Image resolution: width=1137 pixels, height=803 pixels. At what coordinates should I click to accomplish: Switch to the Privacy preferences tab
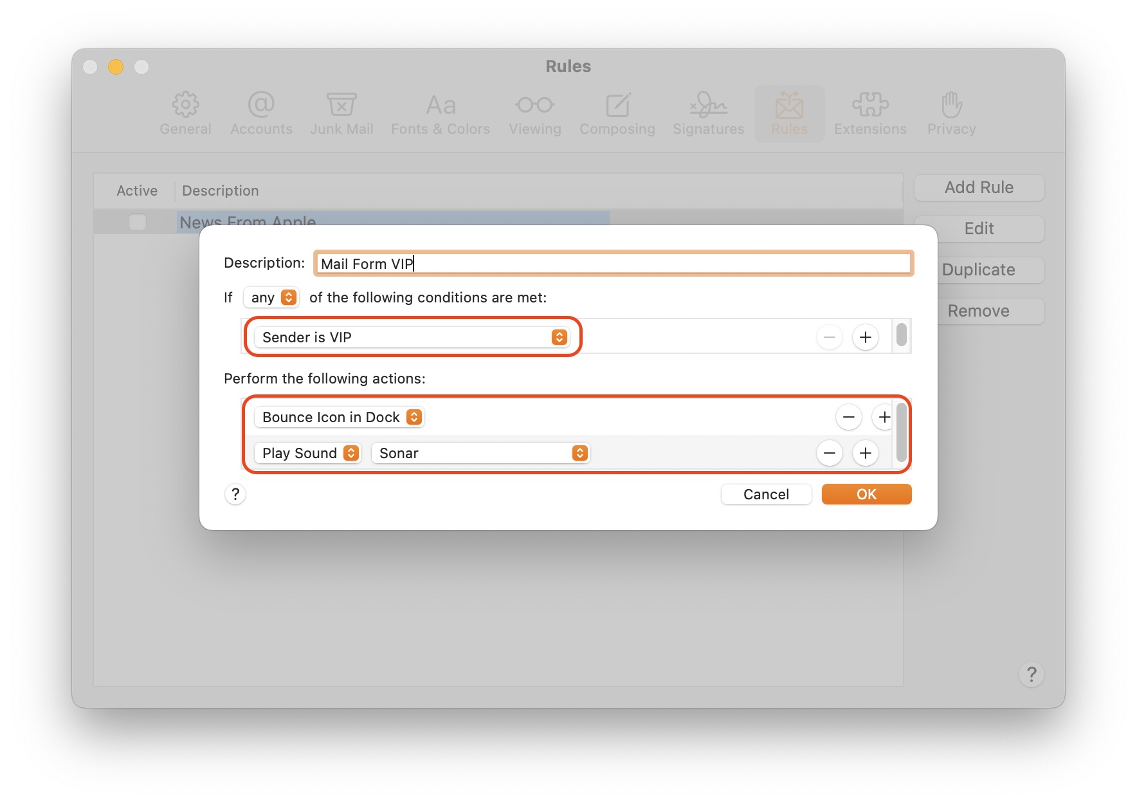[951, 113]
